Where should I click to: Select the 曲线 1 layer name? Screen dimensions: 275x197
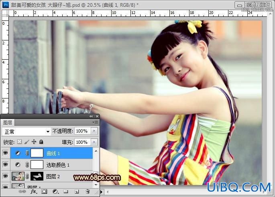point(53,153)
